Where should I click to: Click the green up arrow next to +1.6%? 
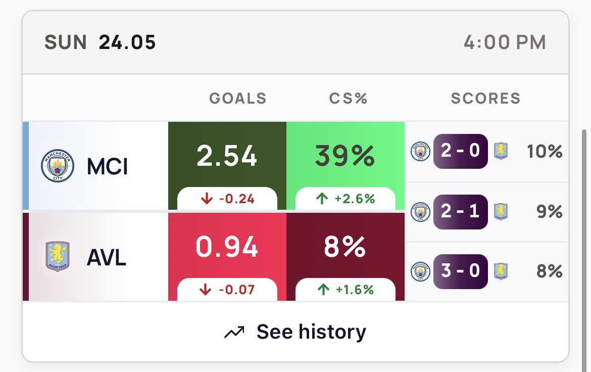[x=323, y=290]
